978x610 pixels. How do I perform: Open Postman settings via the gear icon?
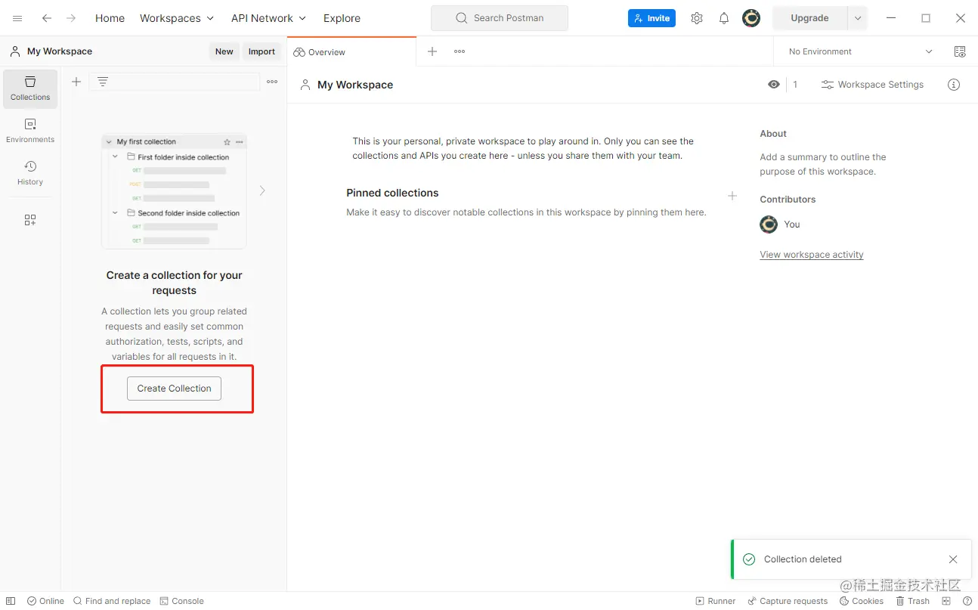tap(696, 17)
